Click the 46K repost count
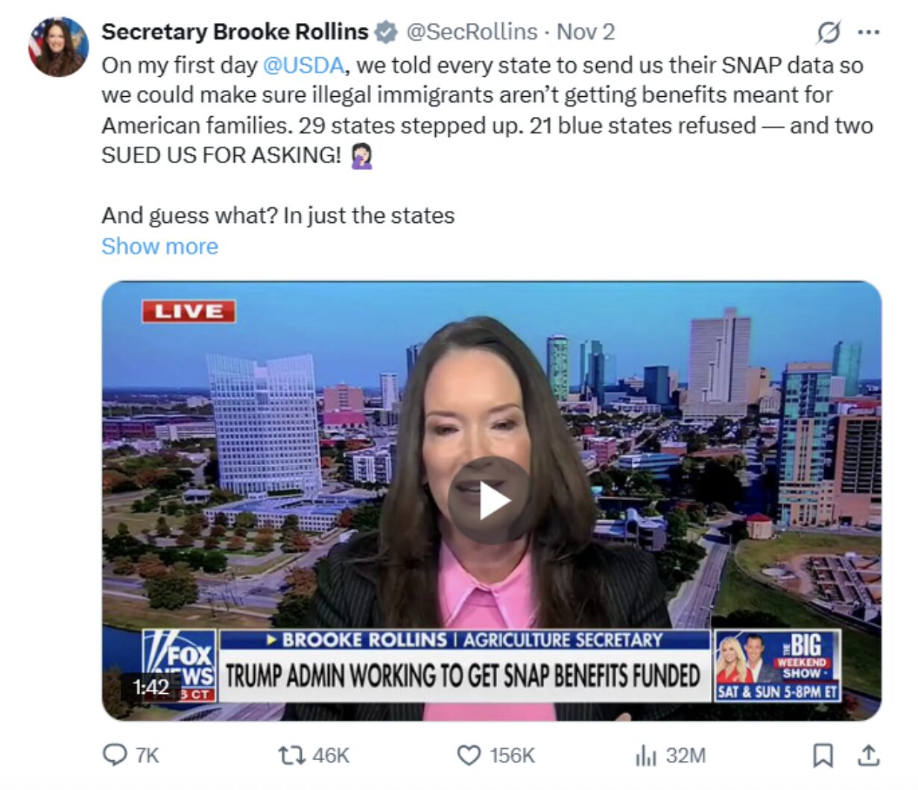918x790 pixels. (x=331, y=756)
